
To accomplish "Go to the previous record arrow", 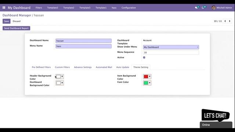I will (x=225, y=21).
